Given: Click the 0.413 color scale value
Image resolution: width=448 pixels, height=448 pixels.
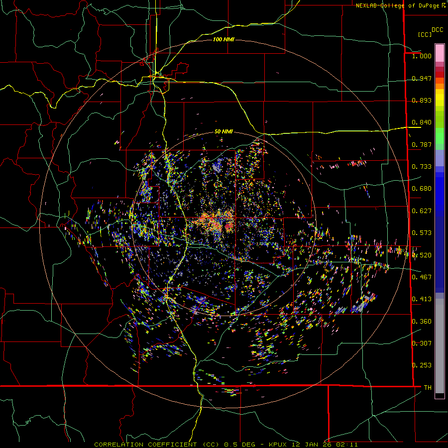Looking at the screenshot, I should point(422,299).
